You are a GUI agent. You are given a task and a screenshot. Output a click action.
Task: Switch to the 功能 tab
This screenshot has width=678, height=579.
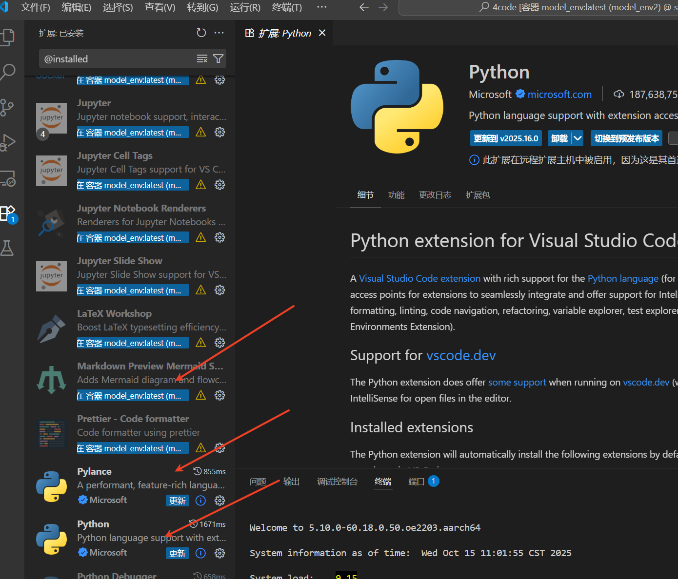[x=397, y=195]
